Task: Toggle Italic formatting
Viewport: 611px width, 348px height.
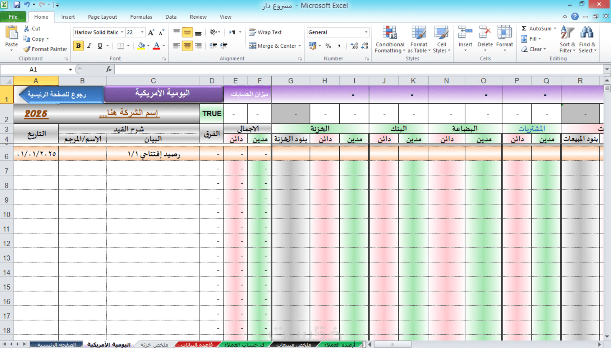Action: click(89, 46)
